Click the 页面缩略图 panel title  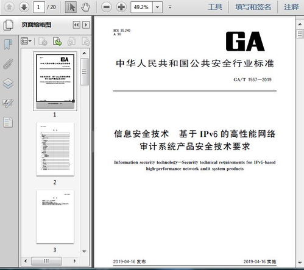coord(37,25)
